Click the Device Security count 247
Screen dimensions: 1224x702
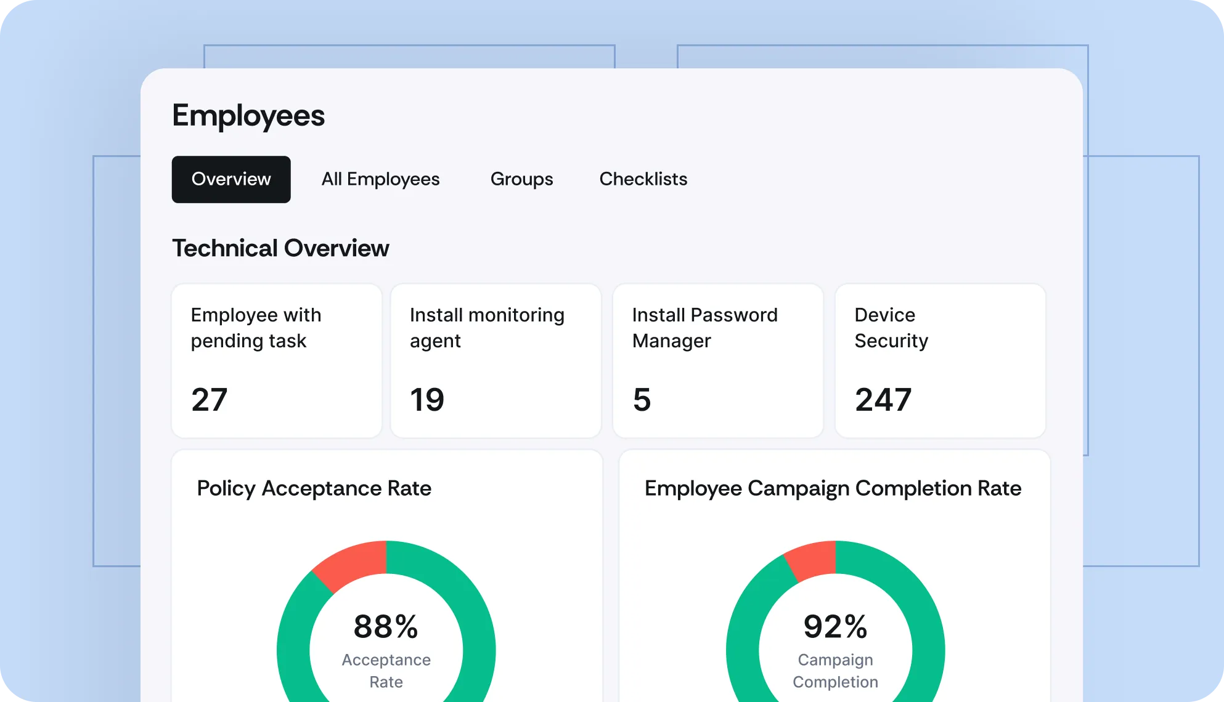(883, 400)
